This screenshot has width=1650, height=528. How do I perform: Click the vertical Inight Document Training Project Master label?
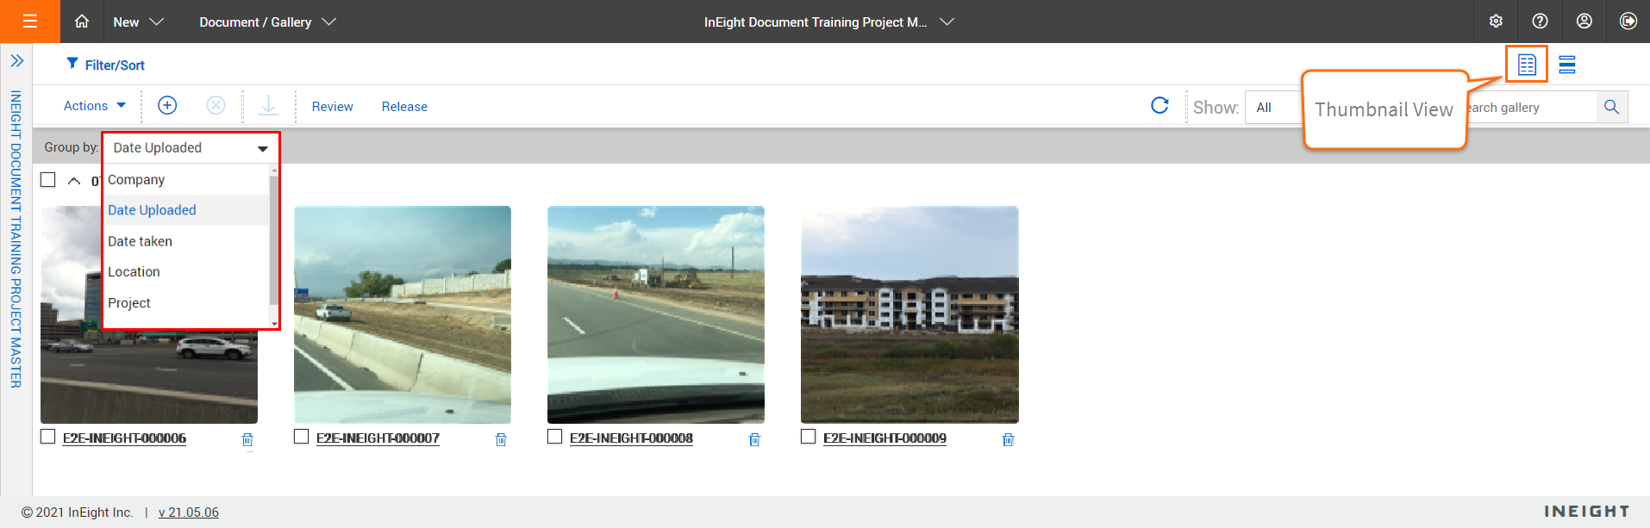(16, 239)
